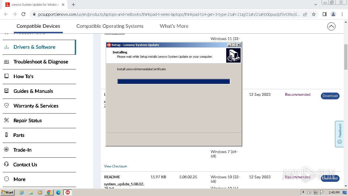Click the 5.08.02.25 version value
The image size is (348, 196).
(x=188, y=177)
